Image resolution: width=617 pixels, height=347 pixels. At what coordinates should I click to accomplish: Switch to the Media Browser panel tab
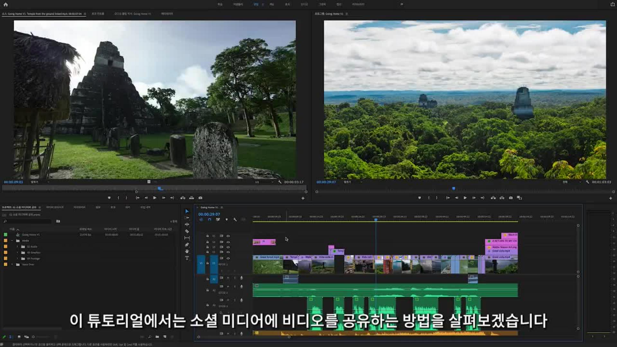(x=55, y=207)
